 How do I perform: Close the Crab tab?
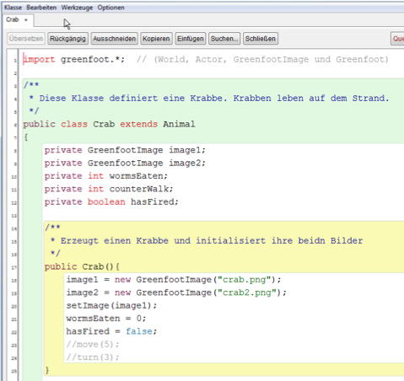point(26,20)
